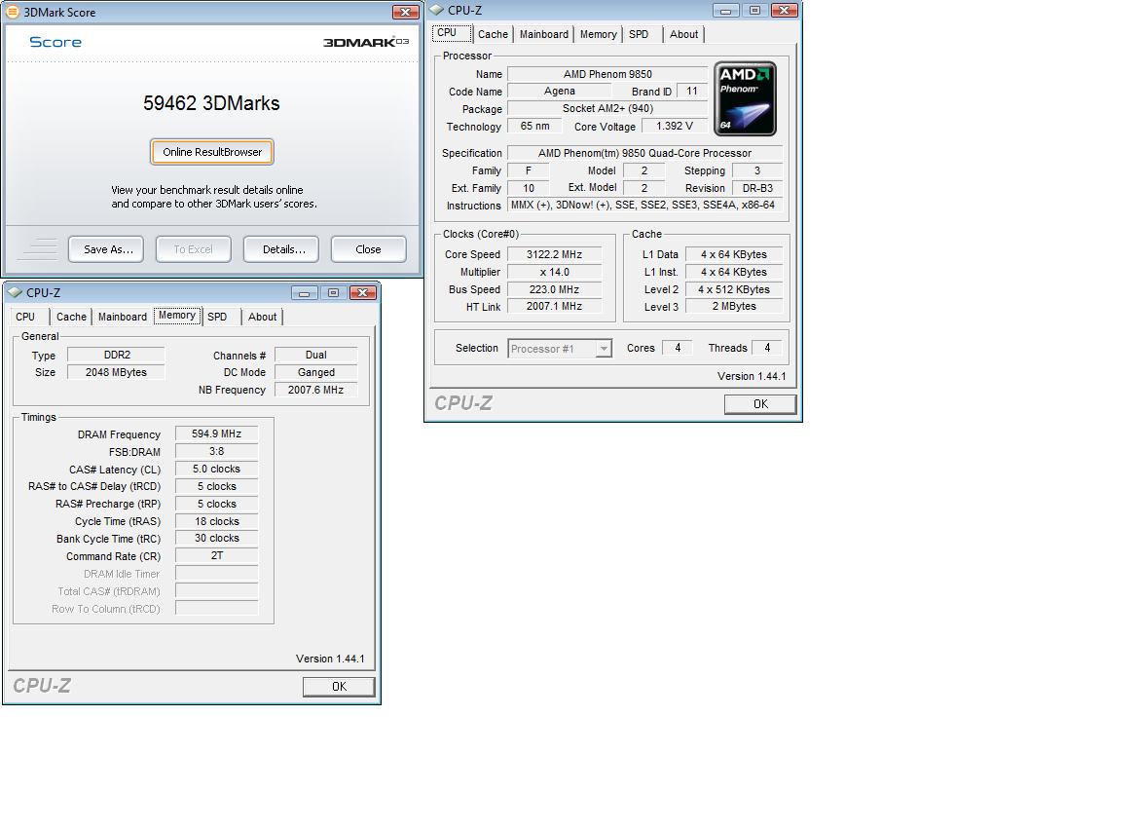Click the Multiplier value x 14.0
1139x829 pixels.
click(554, 272)
